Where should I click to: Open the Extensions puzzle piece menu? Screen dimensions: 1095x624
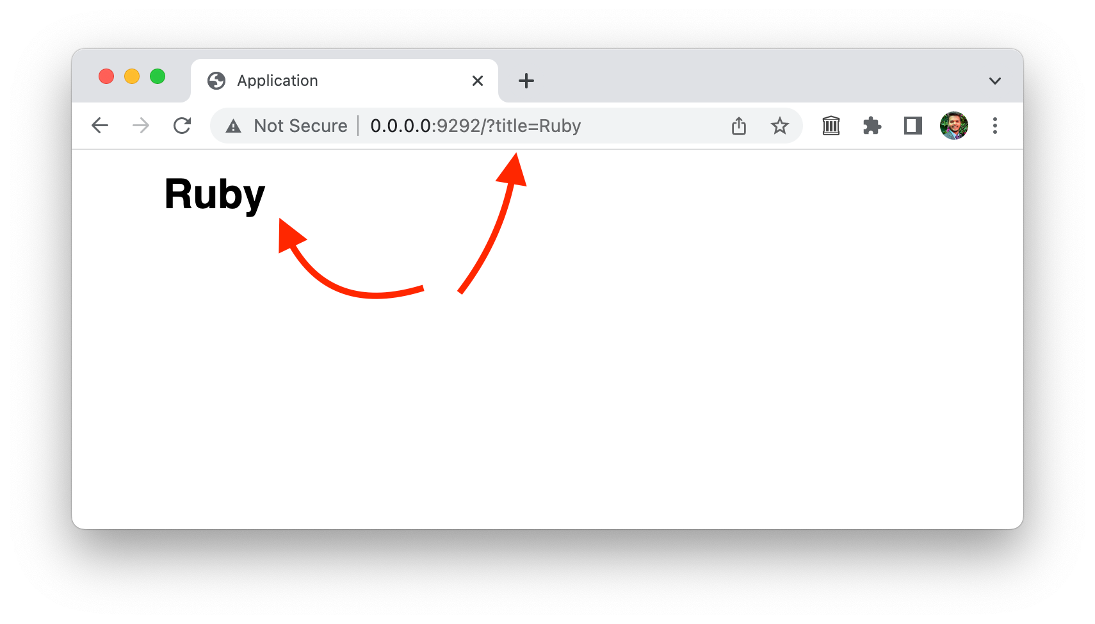tap(872, 126)
